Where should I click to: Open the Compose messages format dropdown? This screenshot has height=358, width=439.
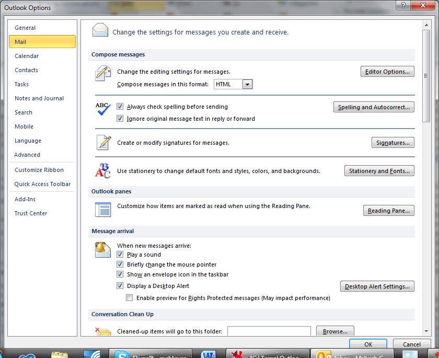pos(247,84)
